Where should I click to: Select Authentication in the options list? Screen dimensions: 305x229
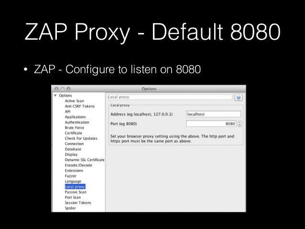pos(77,122)
